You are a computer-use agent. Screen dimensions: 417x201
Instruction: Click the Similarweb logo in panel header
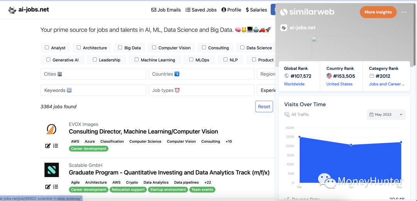click(x=307, y=12)
